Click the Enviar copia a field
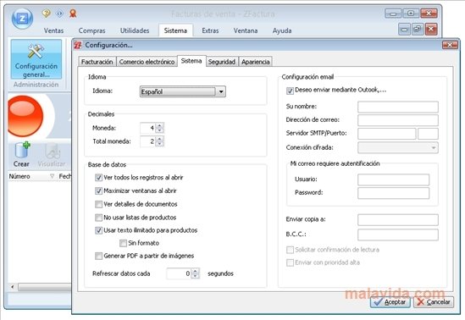The height and width of the screenshot is (320, 465). 398,220
